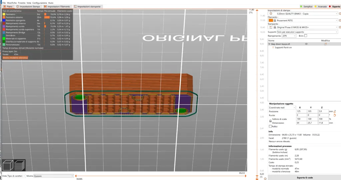Click the horizontal slider left thumb arrow
This screenshot has width=341, height=180.
tap(76, 176)
